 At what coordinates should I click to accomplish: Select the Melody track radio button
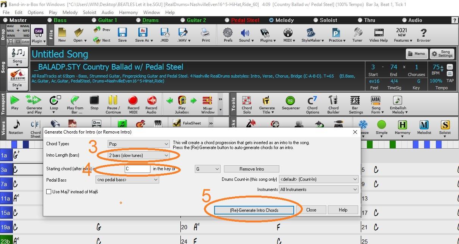click(x=271, y=20)
